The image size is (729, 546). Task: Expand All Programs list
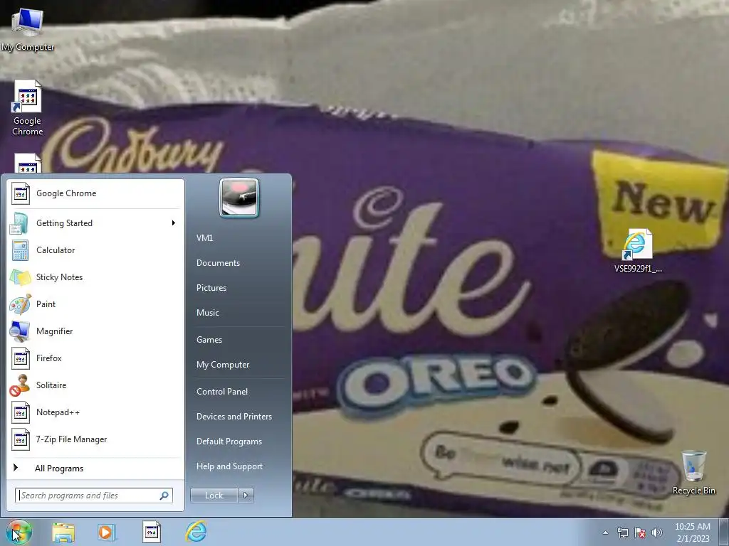tap(95, 469)
